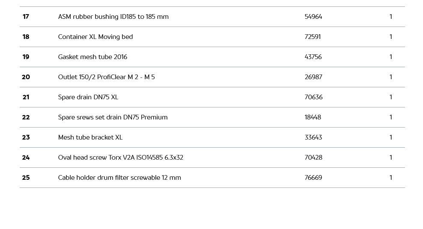Select 'Spare drain DN75 XL' entry
This screenshot has width=423, height=229.
[88, 97]
